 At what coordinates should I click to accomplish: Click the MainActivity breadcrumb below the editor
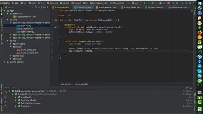tap(66, 84)
